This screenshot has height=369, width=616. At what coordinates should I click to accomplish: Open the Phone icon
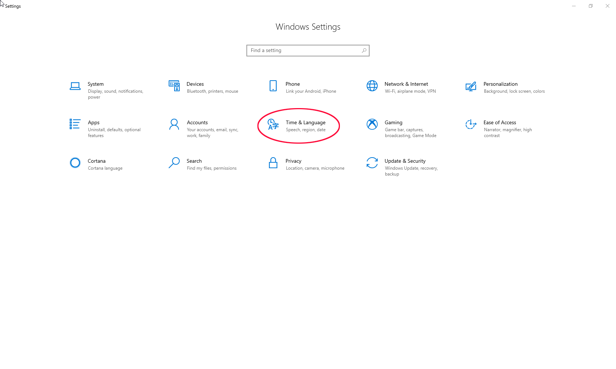(273, 86)
